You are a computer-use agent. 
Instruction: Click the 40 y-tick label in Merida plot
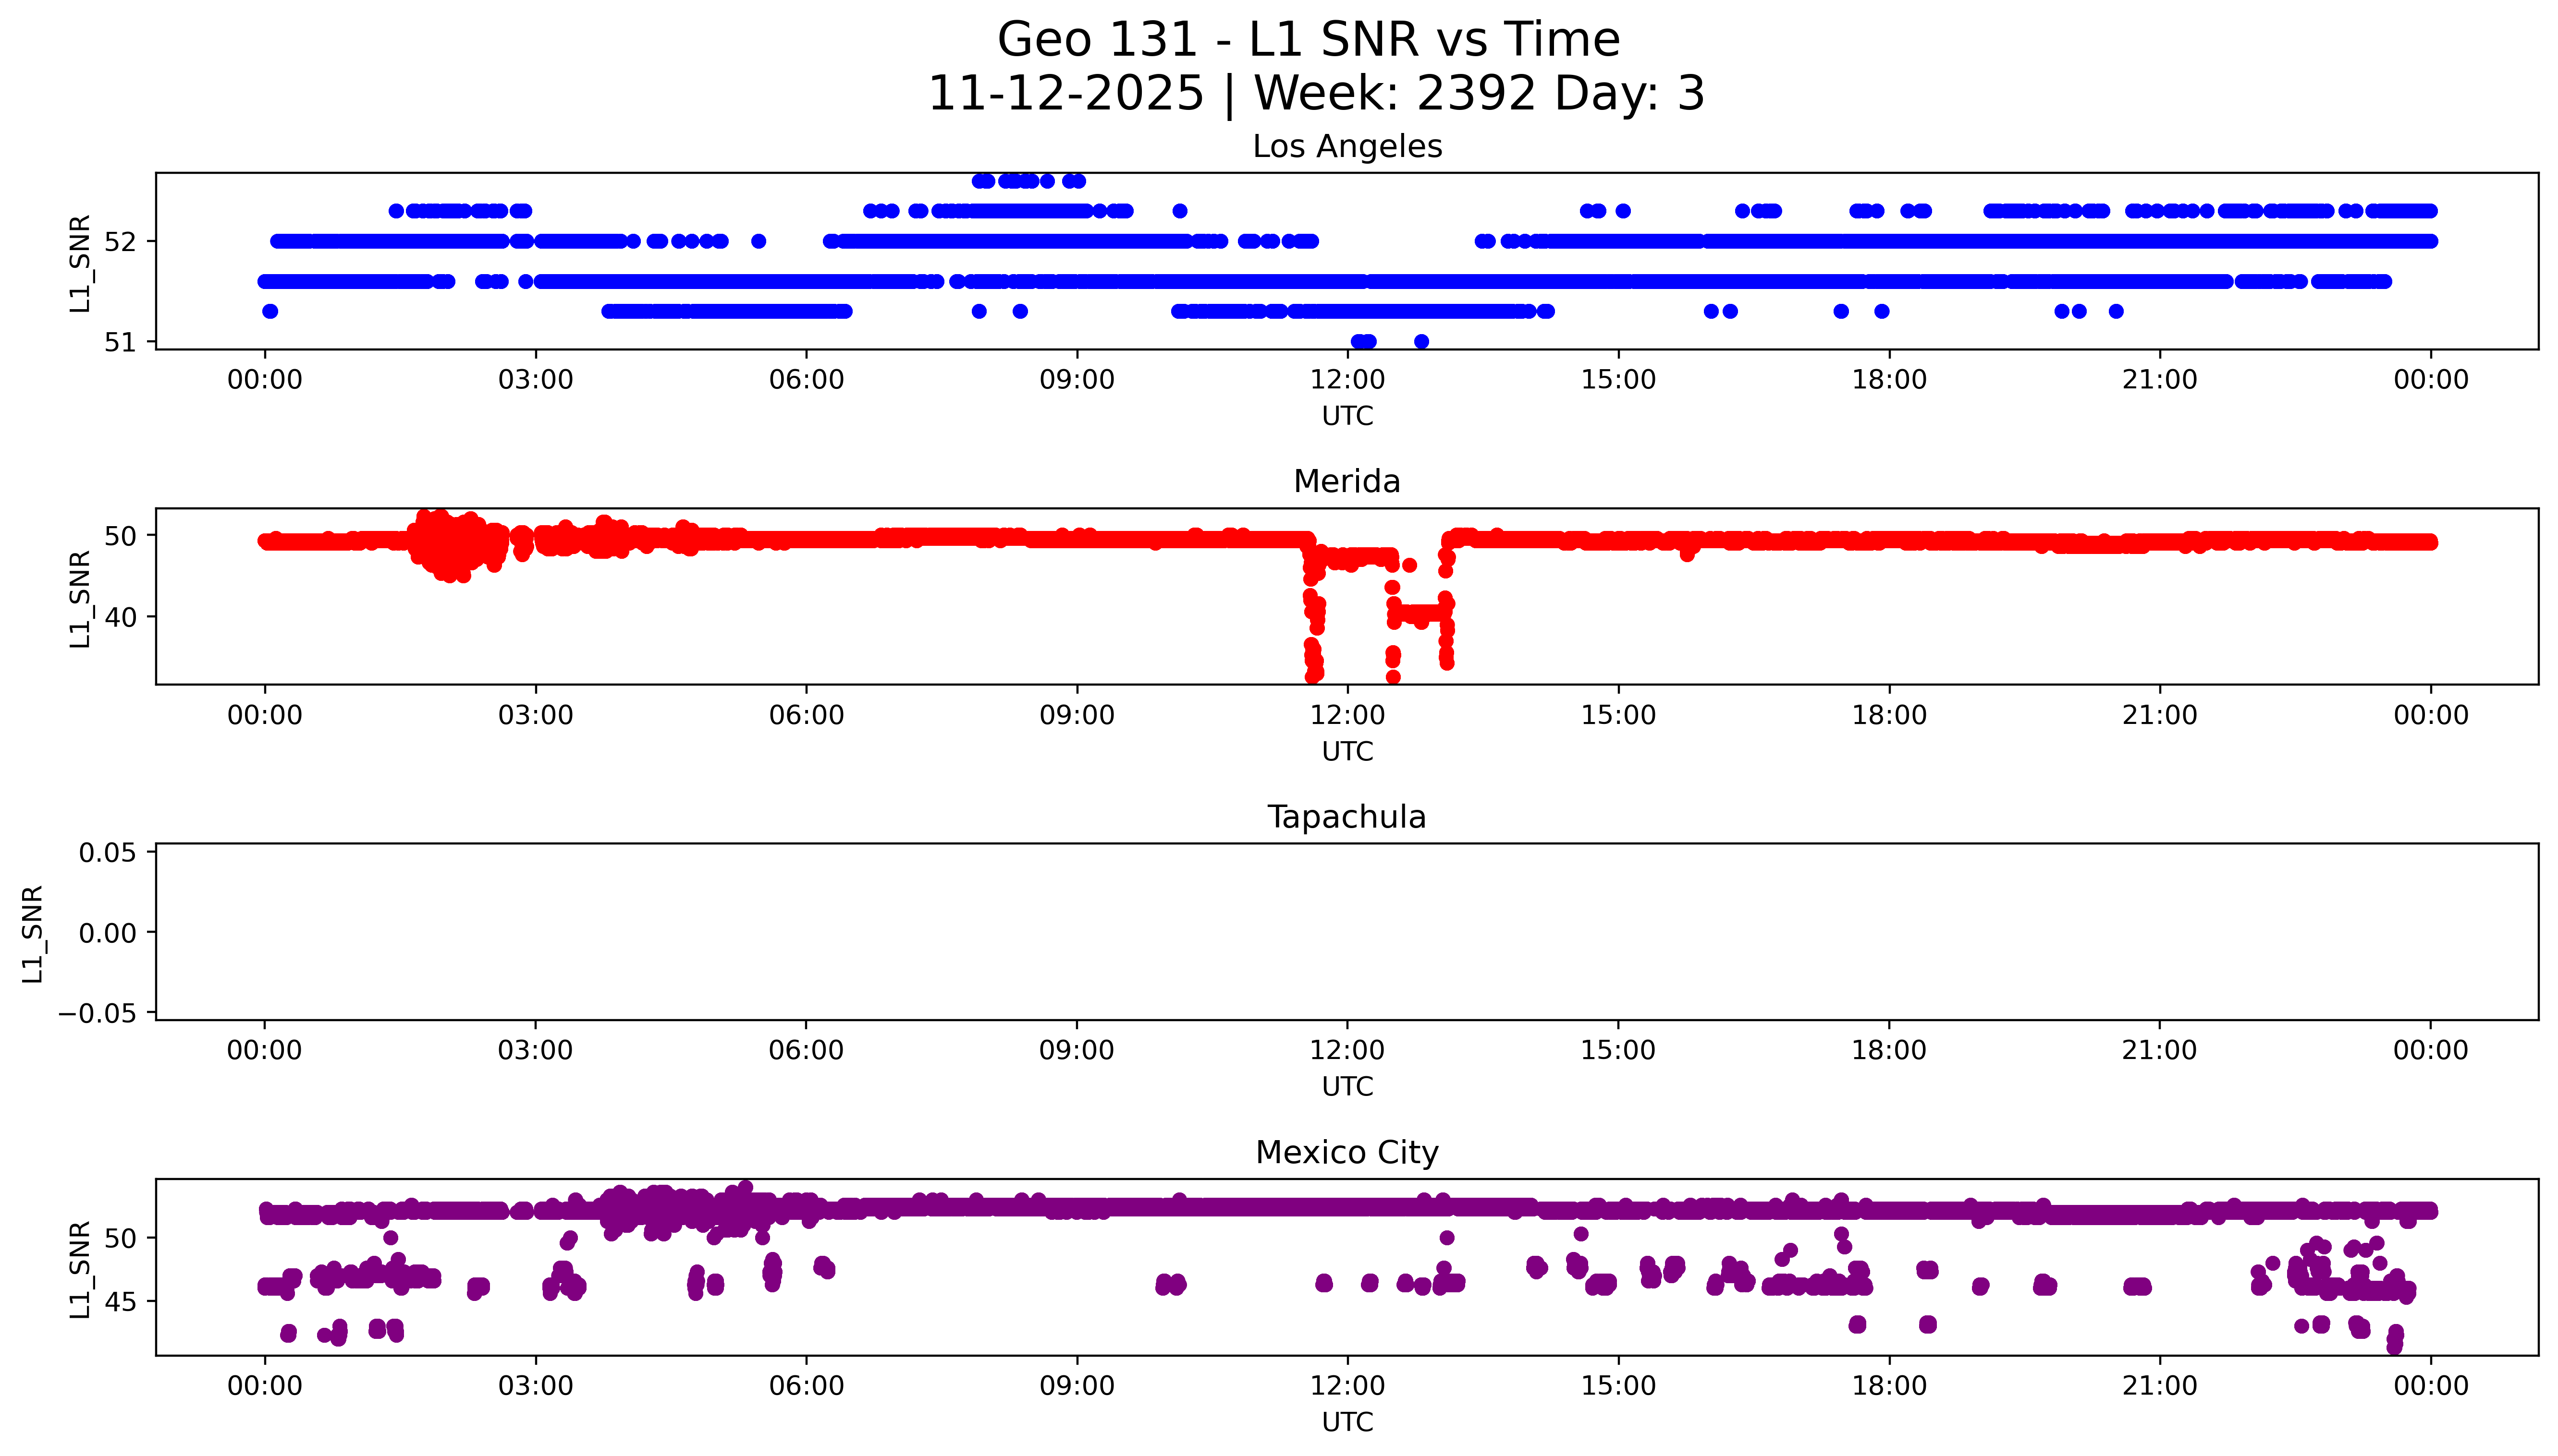pos(120,617)
